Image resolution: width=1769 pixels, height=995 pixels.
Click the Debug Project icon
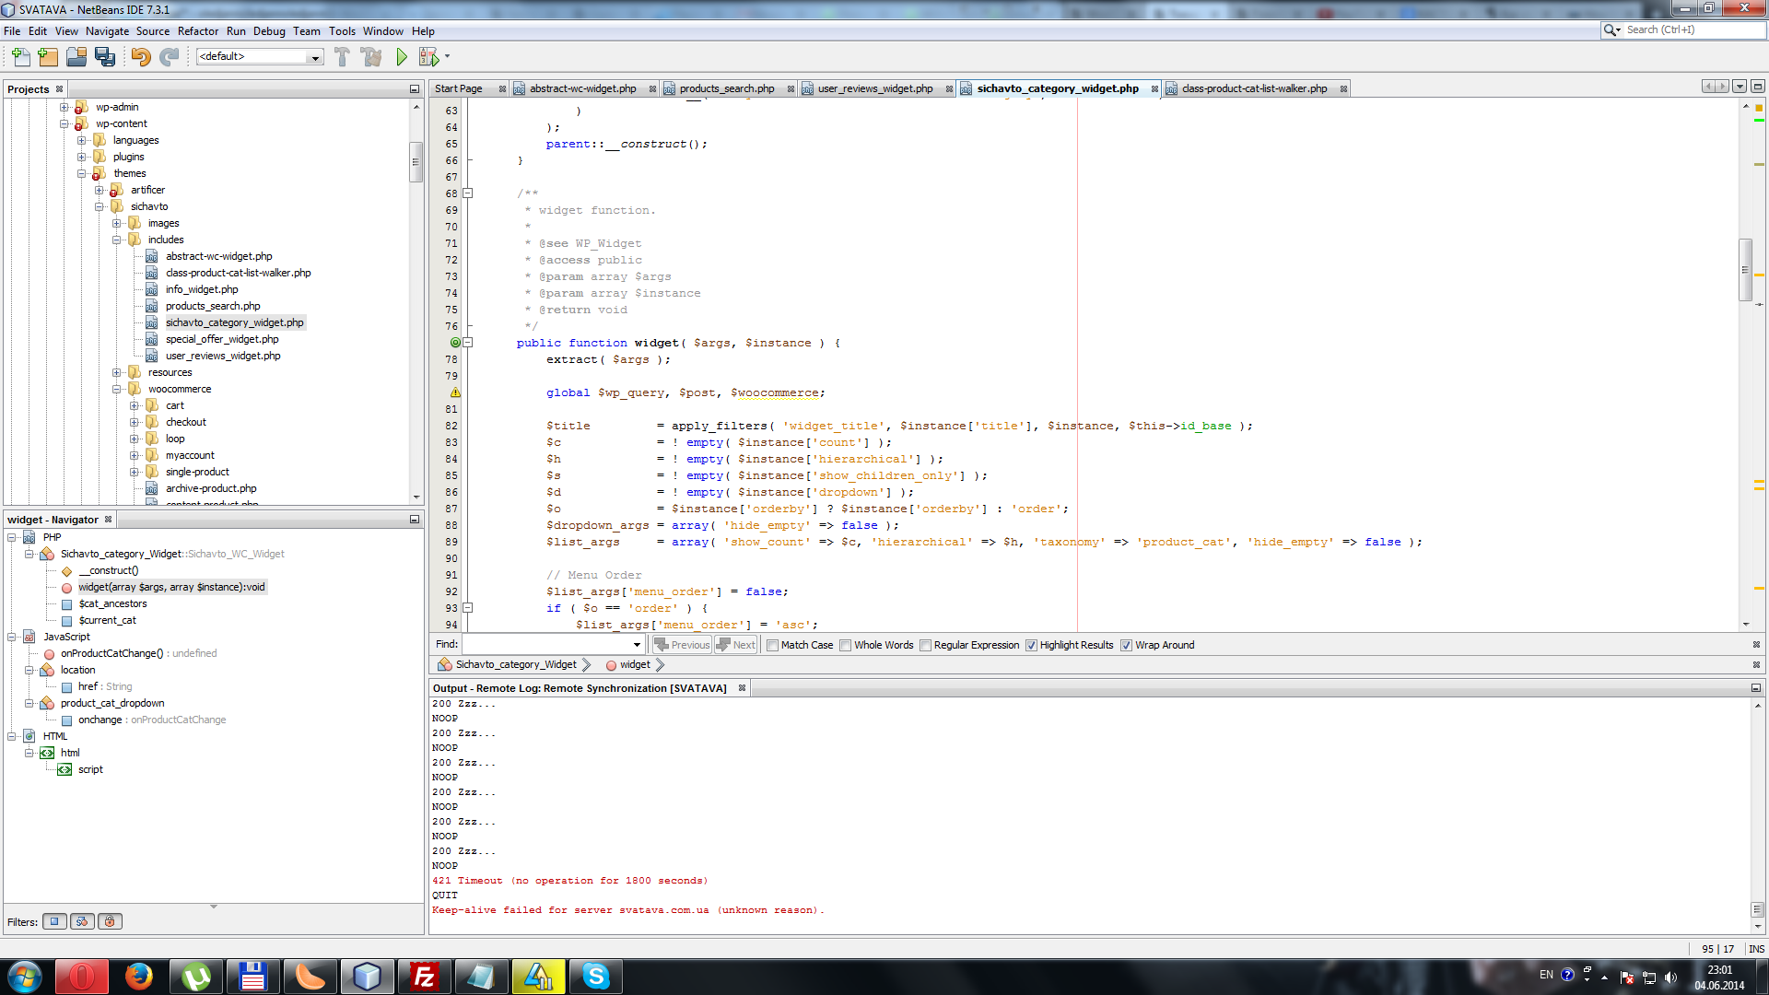pos(428,57)
